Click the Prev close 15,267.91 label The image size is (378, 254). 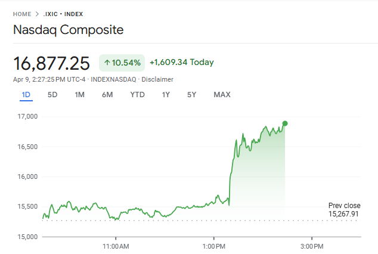[344, 210]
